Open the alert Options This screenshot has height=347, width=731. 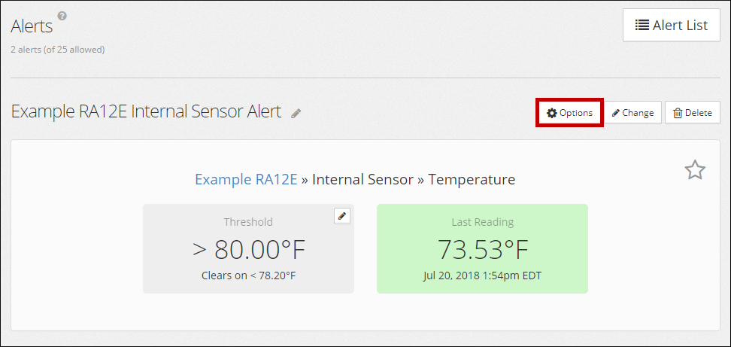569,113
